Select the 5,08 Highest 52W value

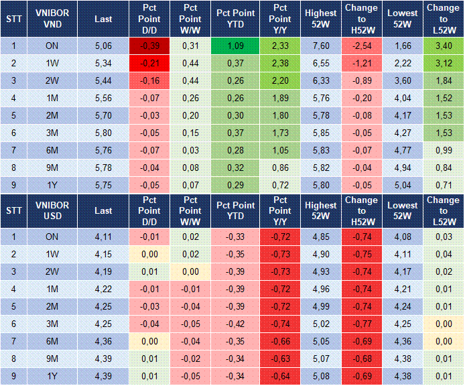(x=320, y=376)
